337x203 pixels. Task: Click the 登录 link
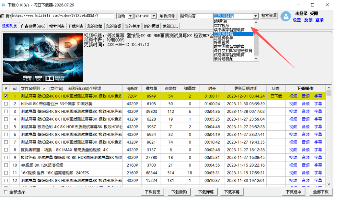tap(319, 20)
